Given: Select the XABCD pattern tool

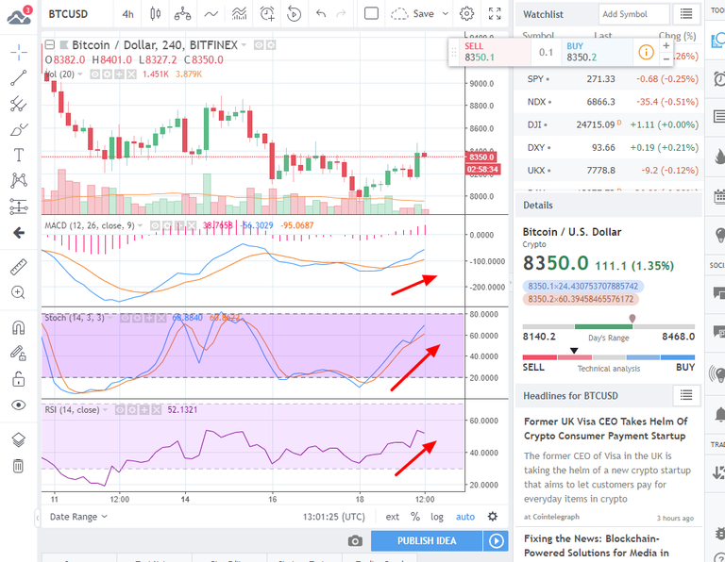Looking at the screenshot, I should click(19, 180).
